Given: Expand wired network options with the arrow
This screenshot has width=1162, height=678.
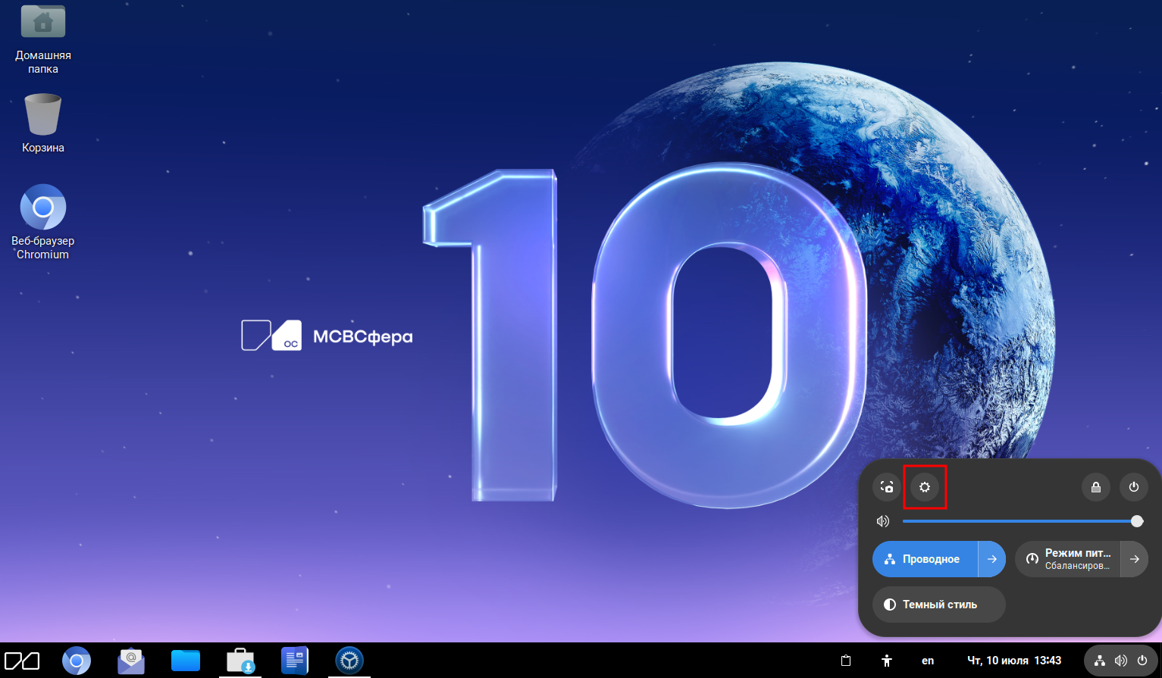Looking at the screenshot, I should point(992,559).
